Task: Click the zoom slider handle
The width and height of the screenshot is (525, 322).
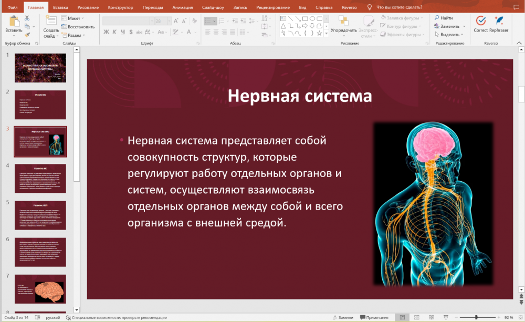Action: pyautogui.click(x=476, y=317)
